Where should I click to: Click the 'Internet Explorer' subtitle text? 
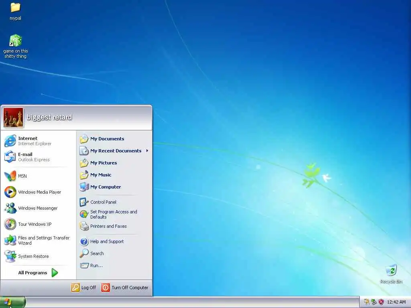(x=35, y=144)
